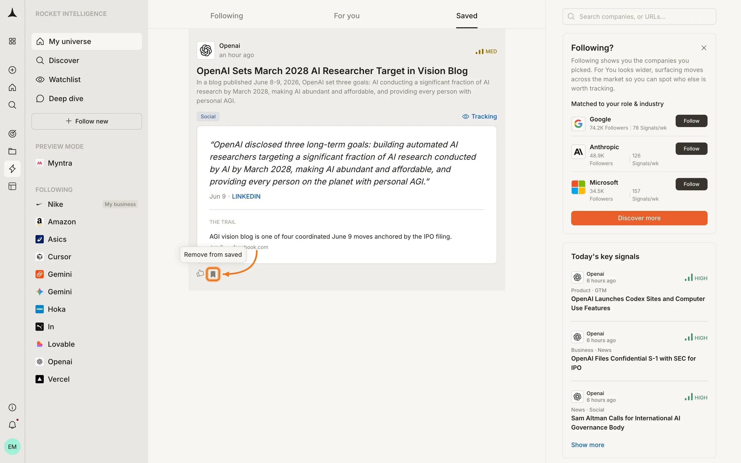Screen dimensions: 741x463
Task: Switch to the For you tab
Action: tap(347, 16)
